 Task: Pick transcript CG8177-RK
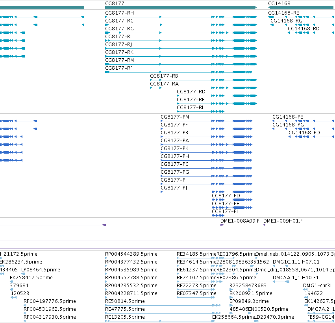pyautogui.click(x=119, y=53)
